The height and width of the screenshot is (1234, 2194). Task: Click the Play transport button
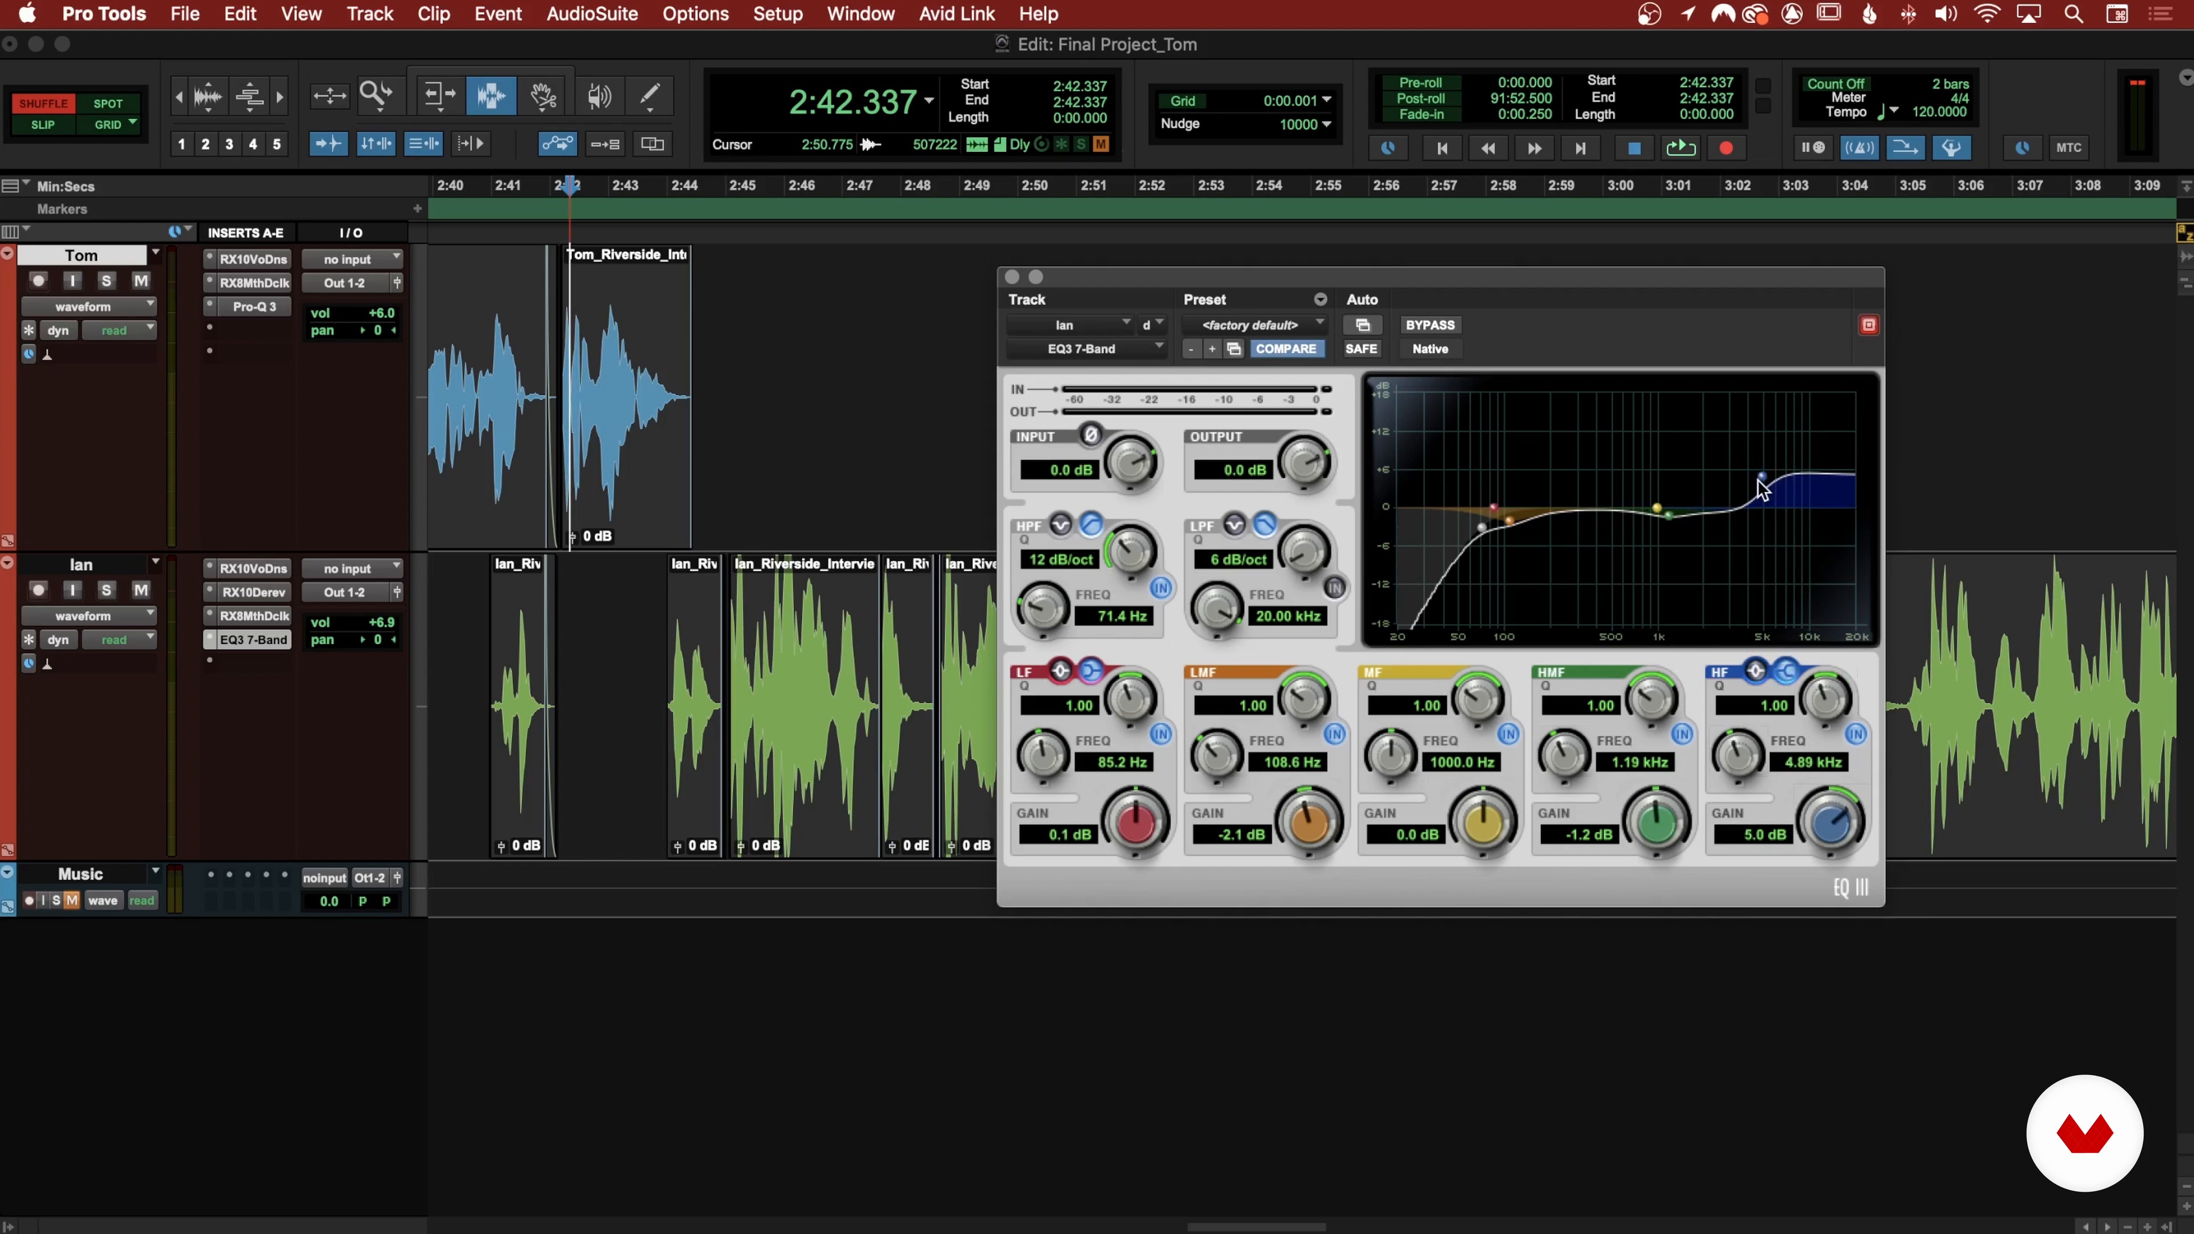click(1680, 148)
